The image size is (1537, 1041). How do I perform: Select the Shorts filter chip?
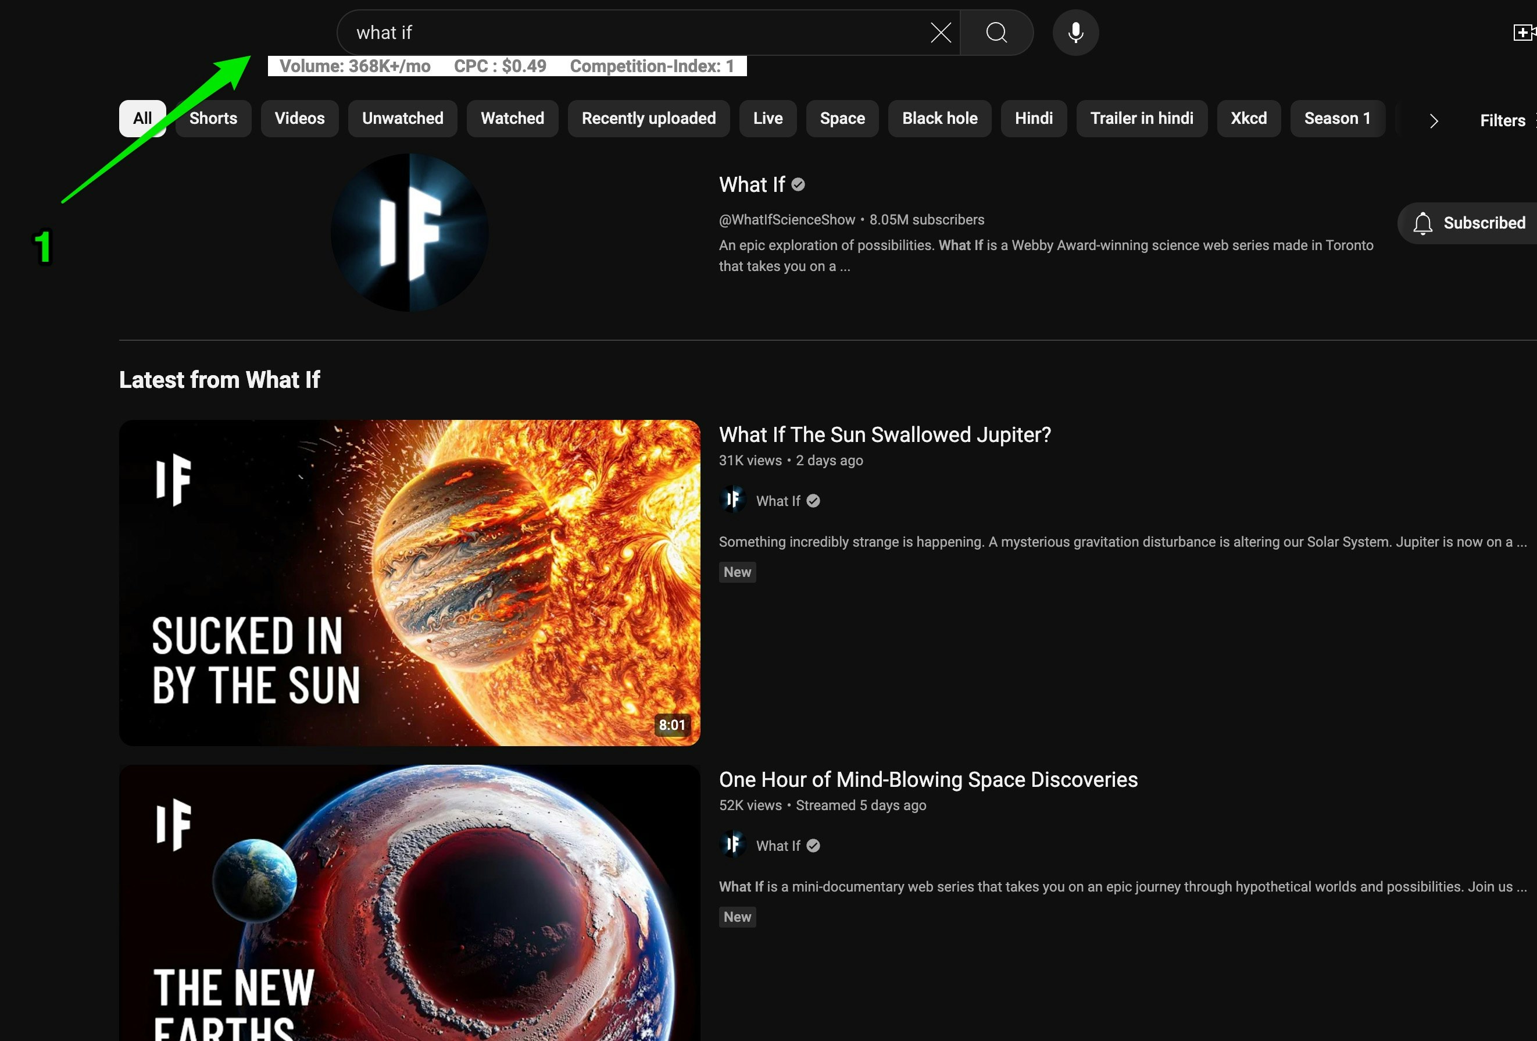[x=213, y=119]
